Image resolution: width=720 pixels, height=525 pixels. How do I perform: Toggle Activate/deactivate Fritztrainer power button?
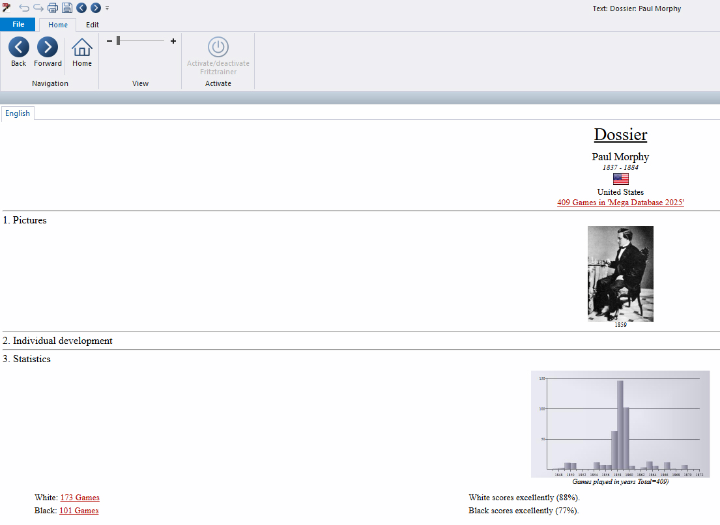218,48
